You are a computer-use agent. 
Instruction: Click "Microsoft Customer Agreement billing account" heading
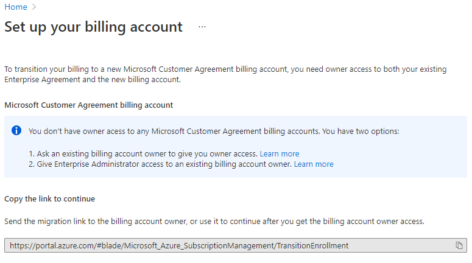click(89, 105)
